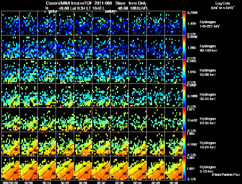Open the 149-227 keV panel at 088T02:02
The height and width of the screenshot is (184, 242).
click(10, 23)
